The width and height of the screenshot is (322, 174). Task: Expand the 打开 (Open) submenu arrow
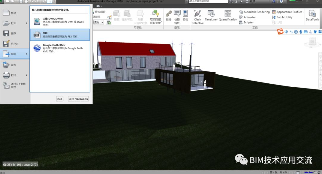pyautogui.click(x=27, y=23)
